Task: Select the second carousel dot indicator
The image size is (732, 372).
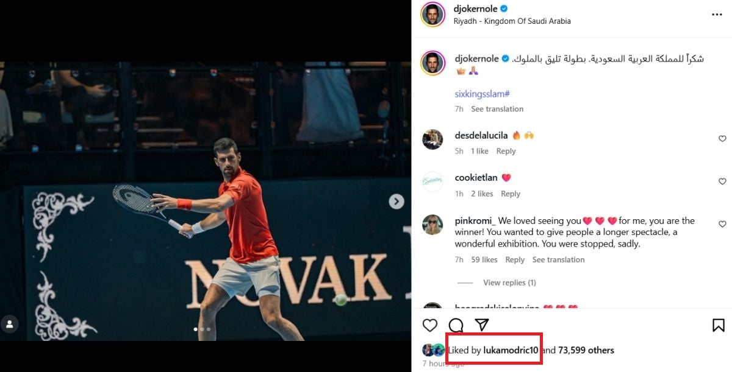Action: (x=202, y=329)
